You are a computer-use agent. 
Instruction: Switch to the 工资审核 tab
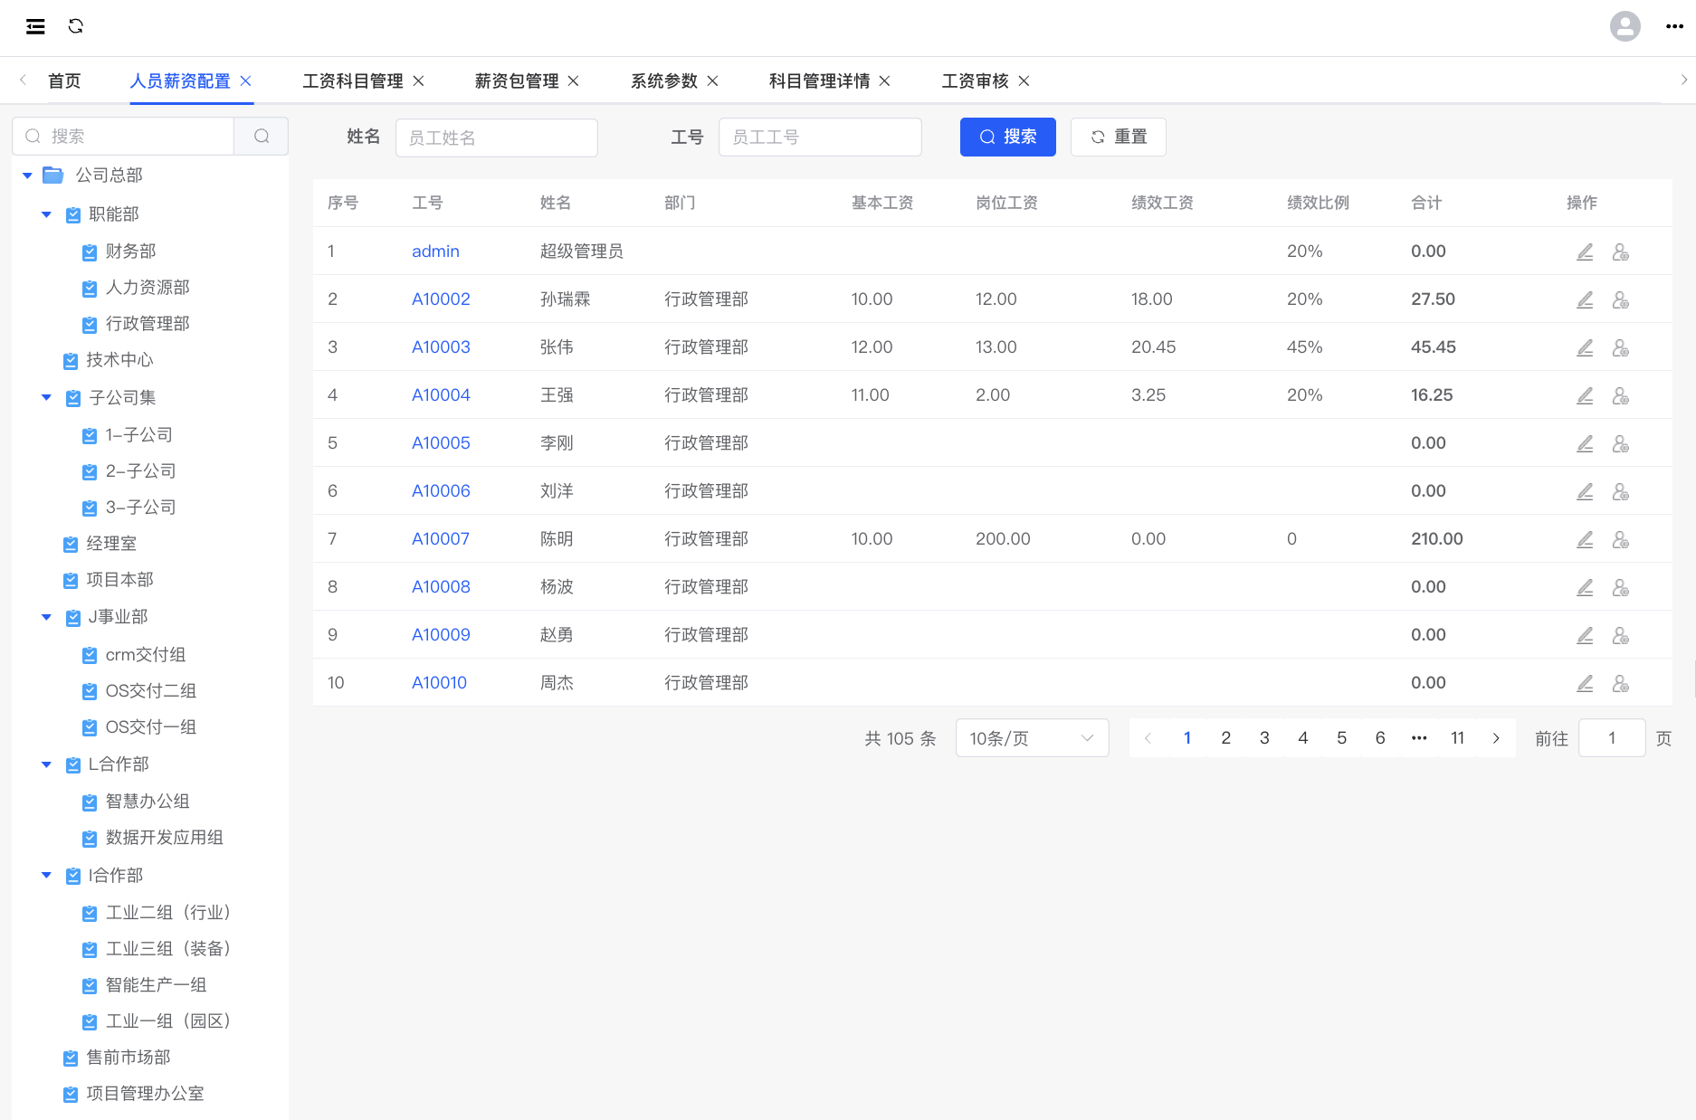coord(975,81)
